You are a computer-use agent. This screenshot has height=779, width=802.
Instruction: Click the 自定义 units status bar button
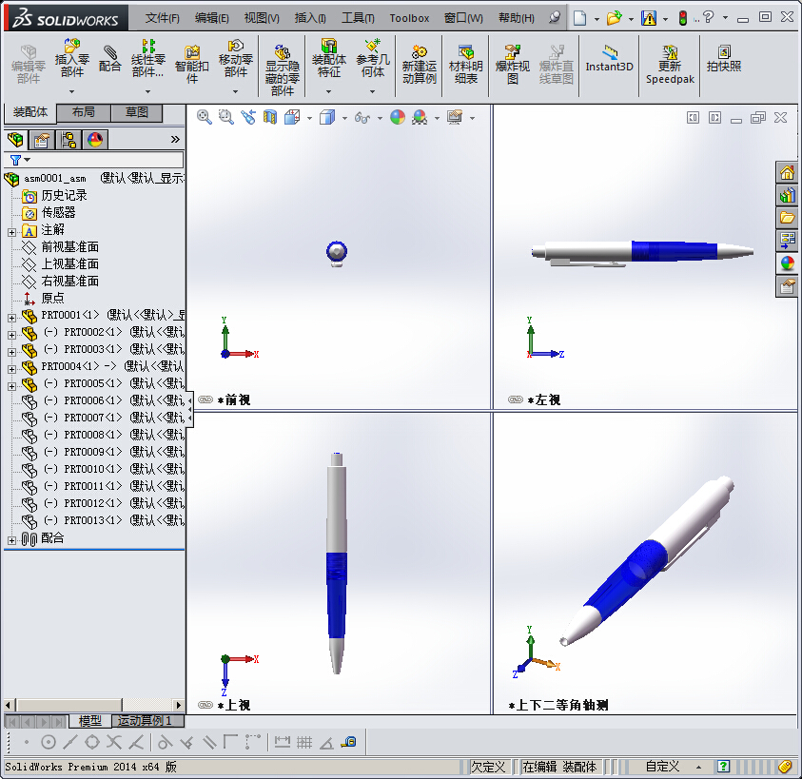click(x=662, y=767)
